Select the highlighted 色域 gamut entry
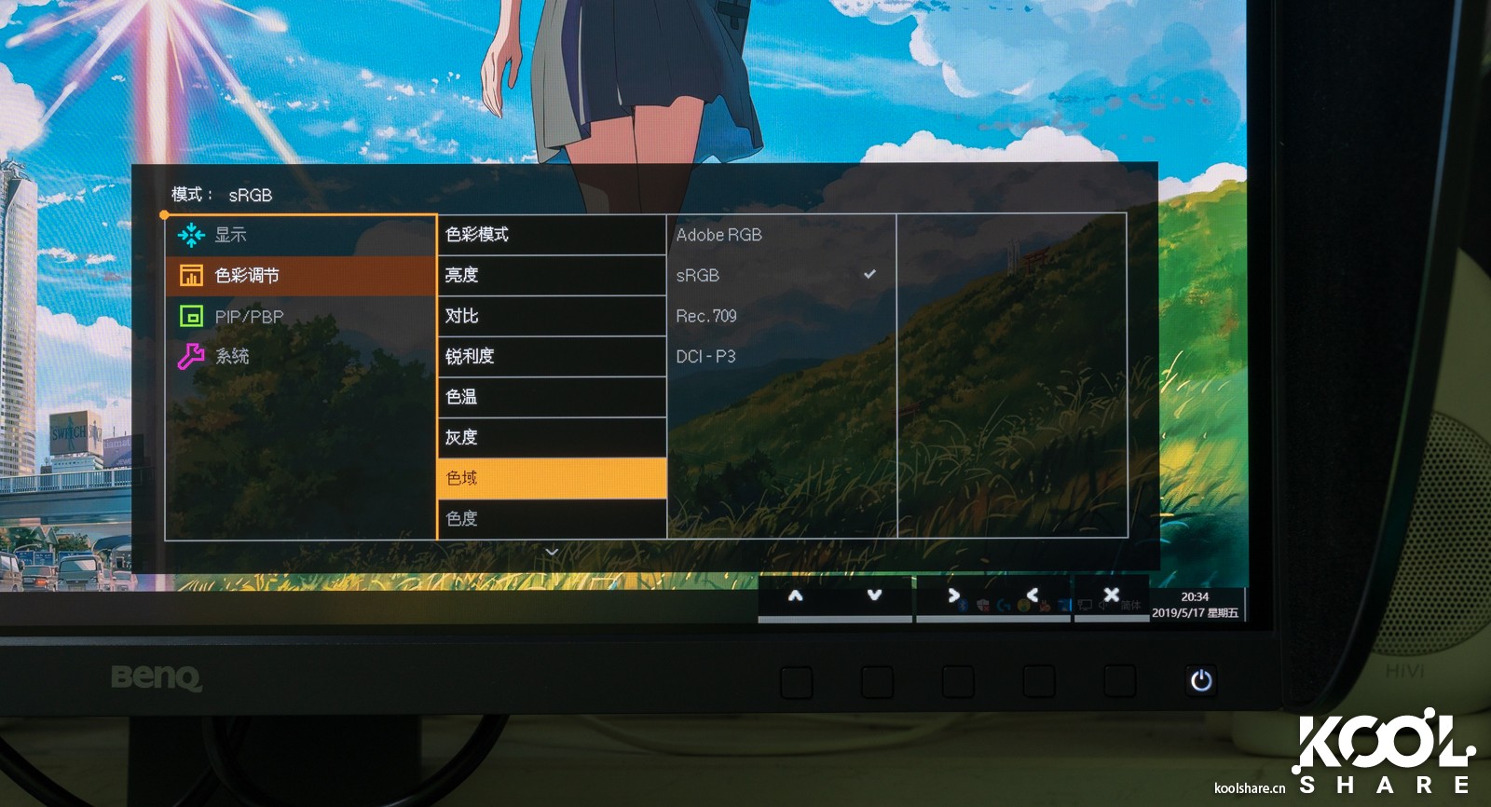This screenshot has width=1491, height=807. coord(552,478)
